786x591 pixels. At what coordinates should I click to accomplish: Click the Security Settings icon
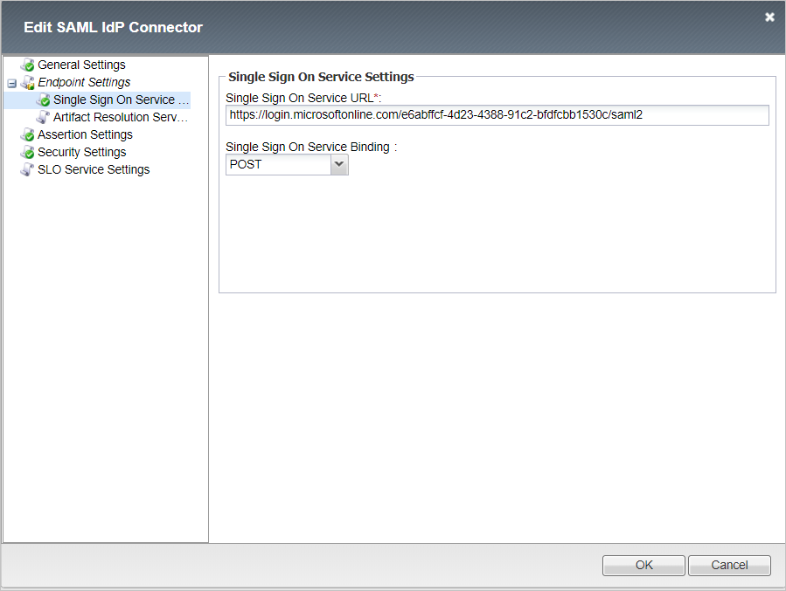coord(28,153)
